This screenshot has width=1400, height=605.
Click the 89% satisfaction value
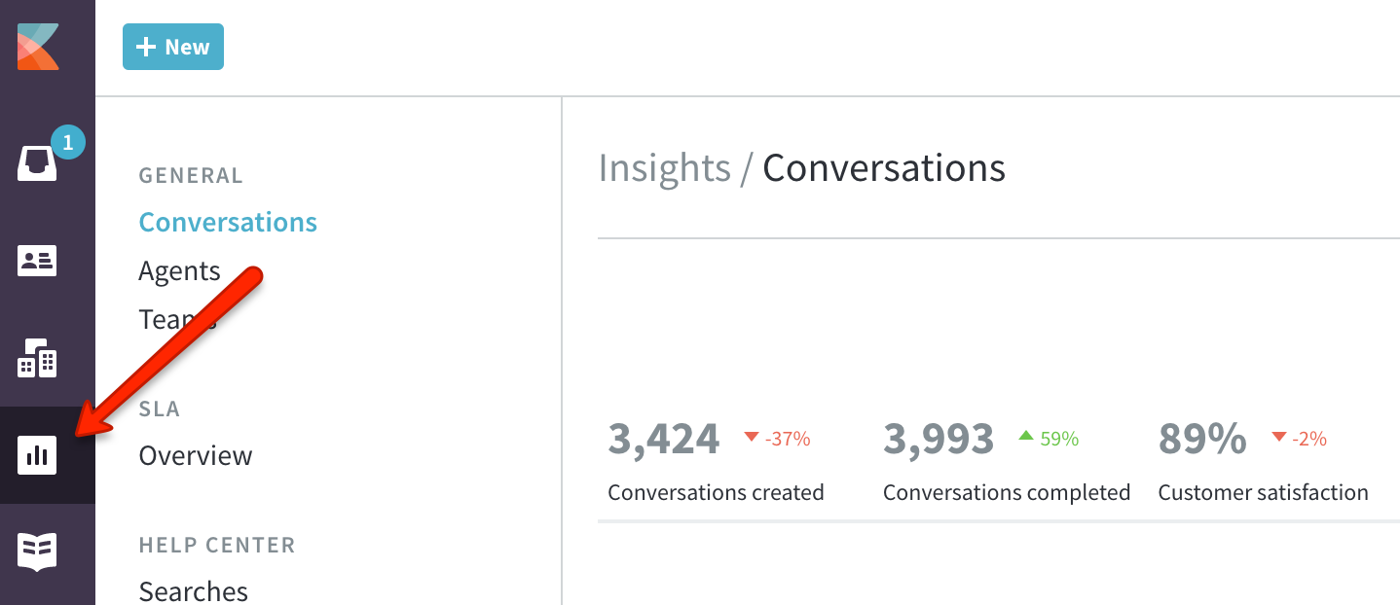tap(1202, 439)
